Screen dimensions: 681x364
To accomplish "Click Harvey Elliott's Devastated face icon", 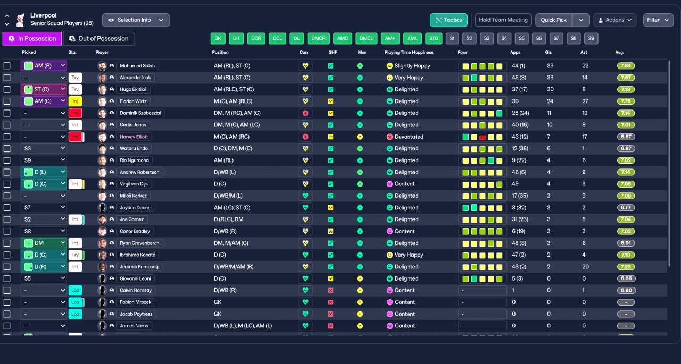I will click(x=389, y=137).
